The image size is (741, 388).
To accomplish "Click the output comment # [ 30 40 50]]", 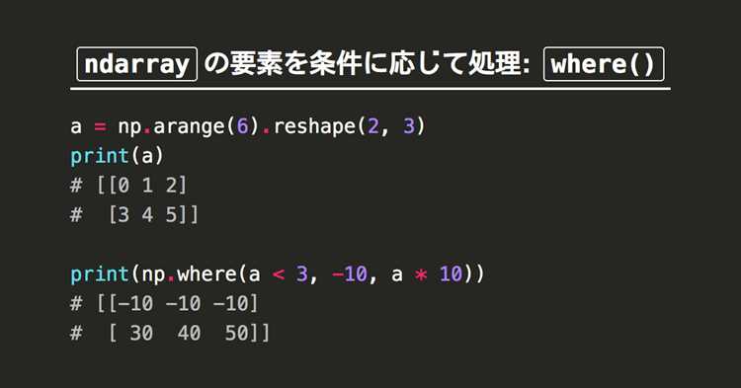I will click(170, 334).
